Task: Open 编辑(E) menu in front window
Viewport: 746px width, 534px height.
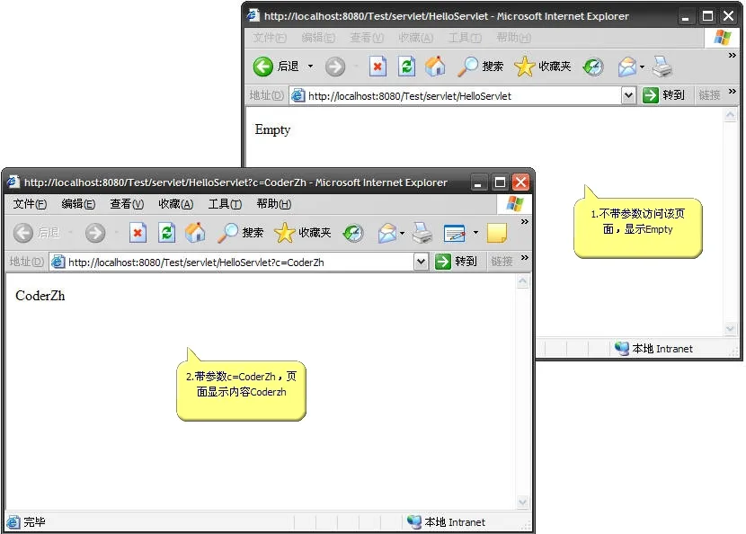Action: [78, 204]
